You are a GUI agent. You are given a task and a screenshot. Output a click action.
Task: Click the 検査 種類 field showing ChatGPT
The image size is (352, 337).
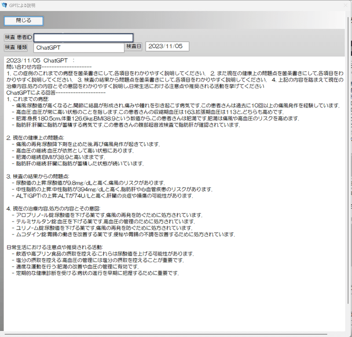79,48
